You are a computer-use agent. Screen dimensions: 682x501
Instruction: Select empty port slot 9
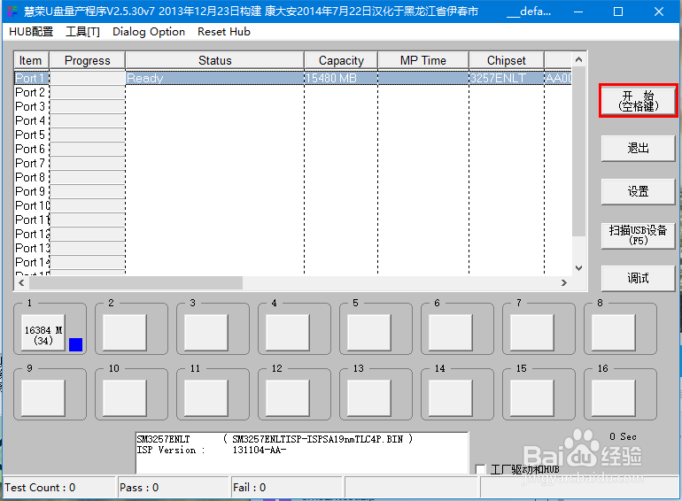pos(43,398)
